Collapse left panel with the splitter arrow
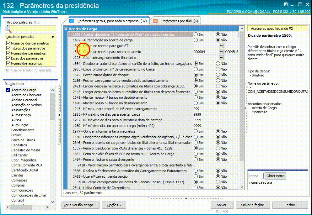This screenshot has width=312, height=215. click(59, 115)
